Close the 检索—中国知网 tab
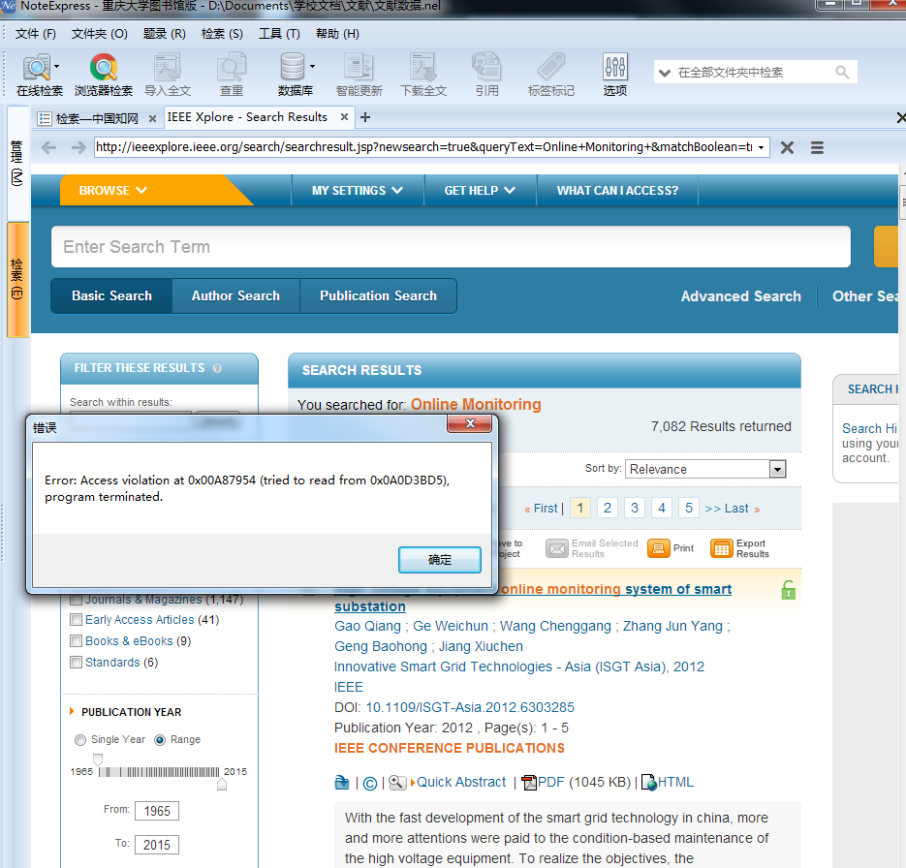The image size is (906, 868). click(x=152, y=118)
